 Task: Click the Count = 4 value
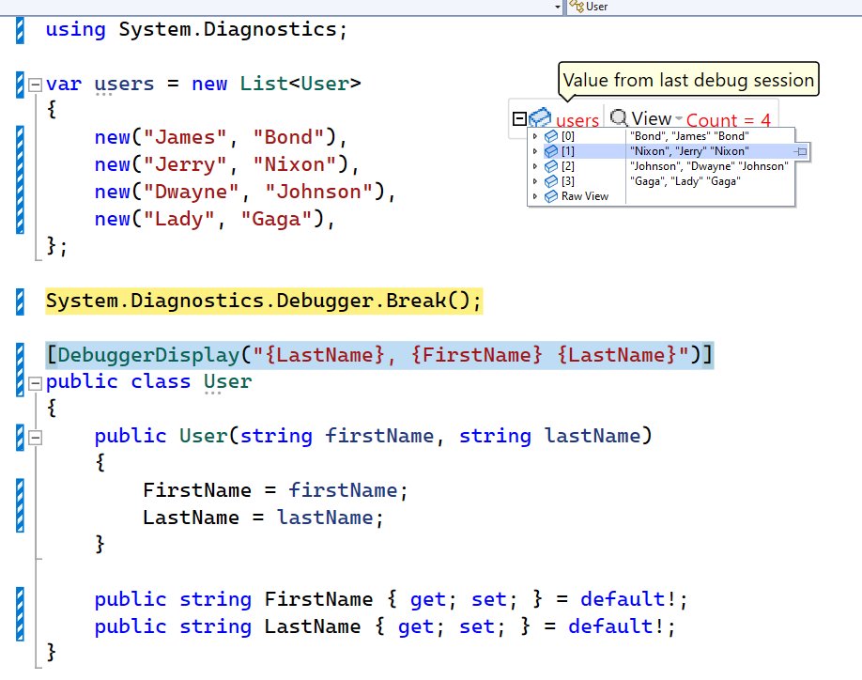point(729,120)
